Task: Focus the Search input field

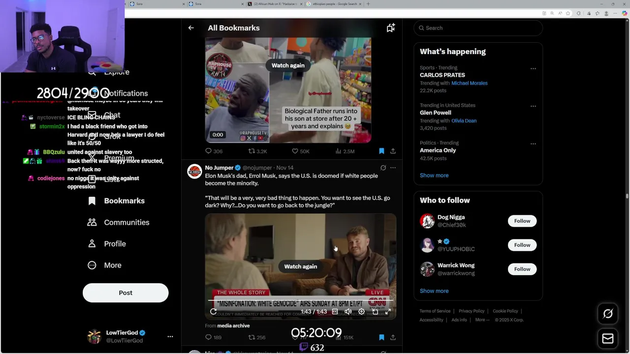Action: point(478,28)
